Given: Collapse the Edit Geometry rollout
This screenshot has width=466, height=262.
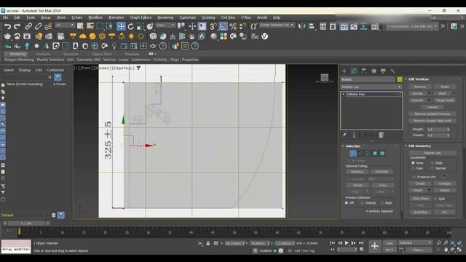Looking at the screenshot, I should (406, 146).
